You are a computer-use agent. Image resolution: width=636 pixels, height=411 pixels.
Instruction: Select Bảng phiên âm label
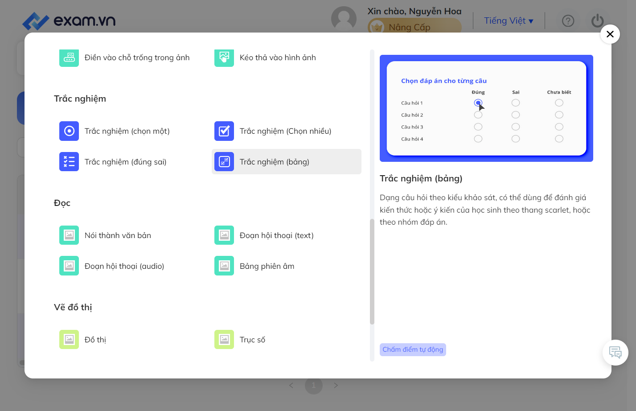point(267,266)
